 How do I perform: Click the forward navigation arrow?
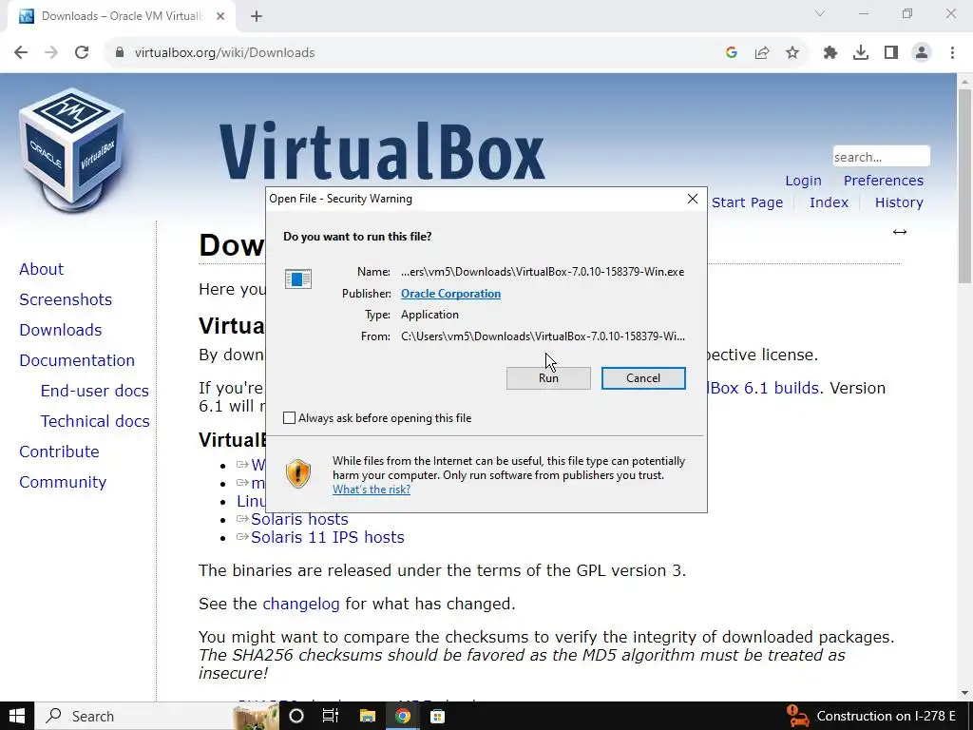[51, 53]
